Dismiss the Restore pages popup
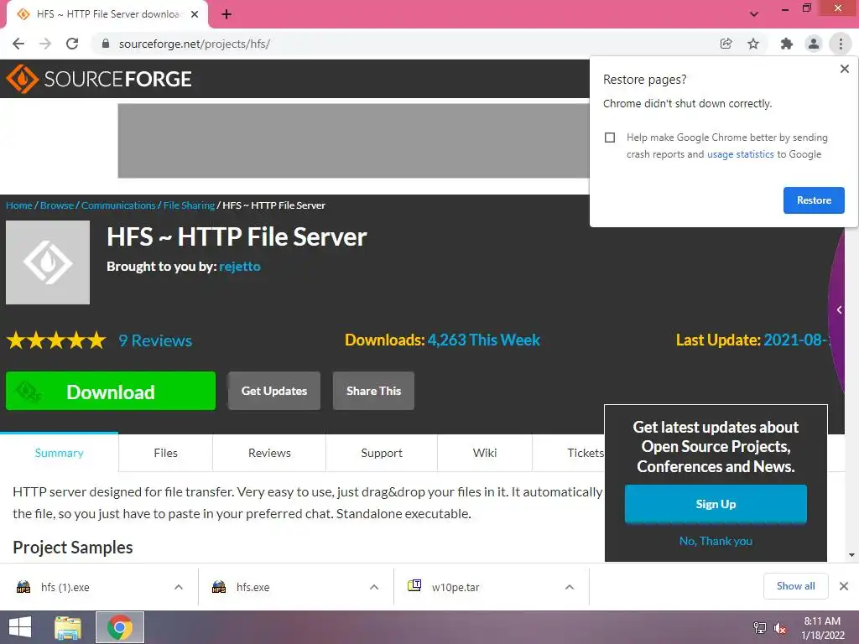 [x=844, y=69]
